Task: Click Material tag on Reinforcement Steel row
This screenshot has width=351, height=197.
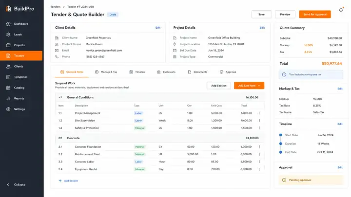Action: click(x=140, y=154)
